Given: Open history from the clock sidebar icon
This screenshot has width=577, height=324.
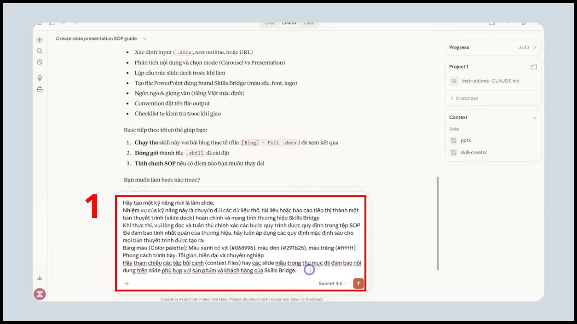Looking at the screenshot, I should [x=39, y=62].
